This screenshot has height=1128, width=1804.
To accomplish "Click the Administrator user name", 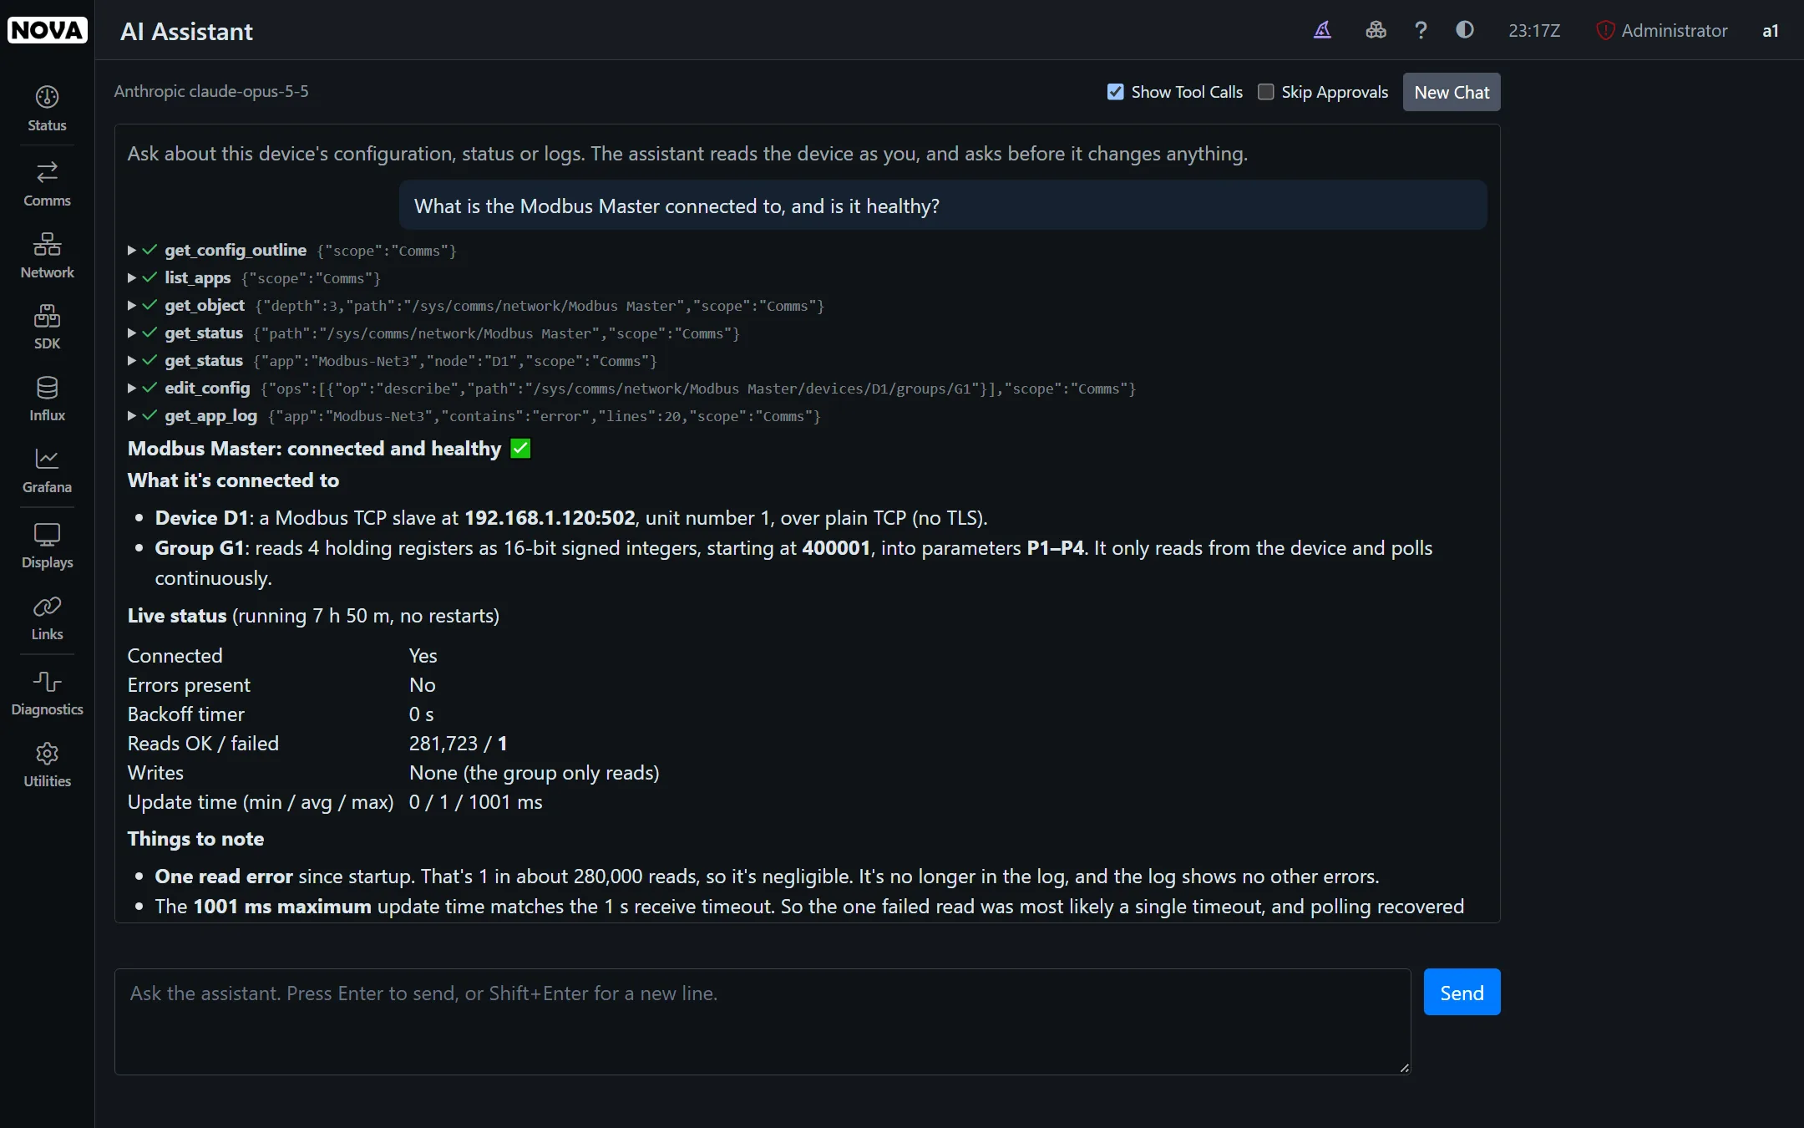I will pyautogui.click(x=1674, y=31).
